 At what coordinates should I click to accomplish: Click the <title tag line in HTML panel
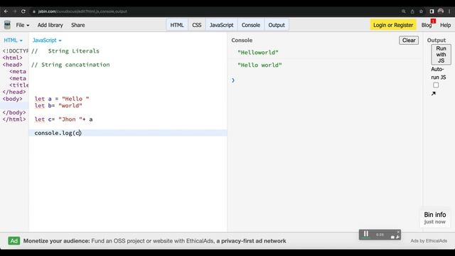[x=19, y=85]
